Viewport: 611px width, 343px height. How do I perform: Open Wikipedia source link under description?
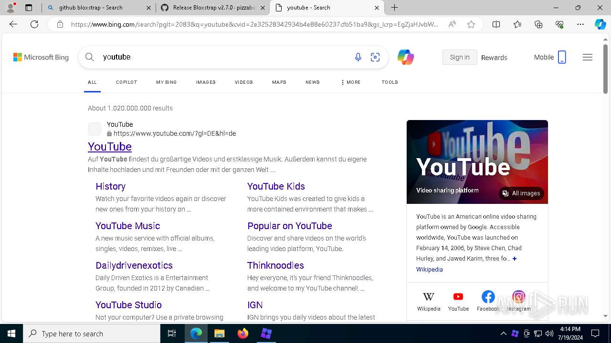pyautogui.click(x=430, y=270)
